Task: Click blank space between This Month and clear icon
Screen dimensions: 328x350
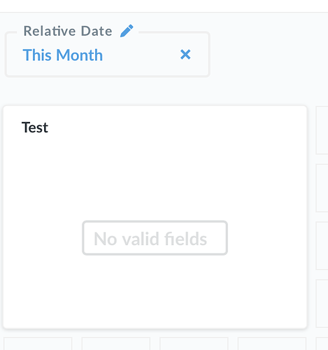Action: 141,55
